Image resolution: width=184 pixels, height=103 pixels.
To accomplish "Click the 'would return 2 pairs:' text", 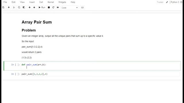I will coord(32,52).
